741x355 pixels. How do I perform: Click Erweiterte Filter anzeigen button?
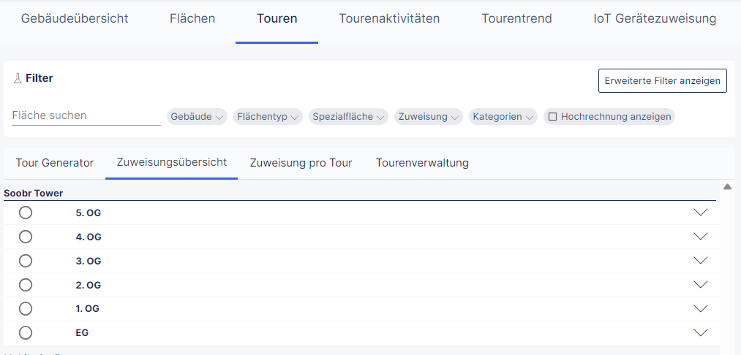pos(662,80)
